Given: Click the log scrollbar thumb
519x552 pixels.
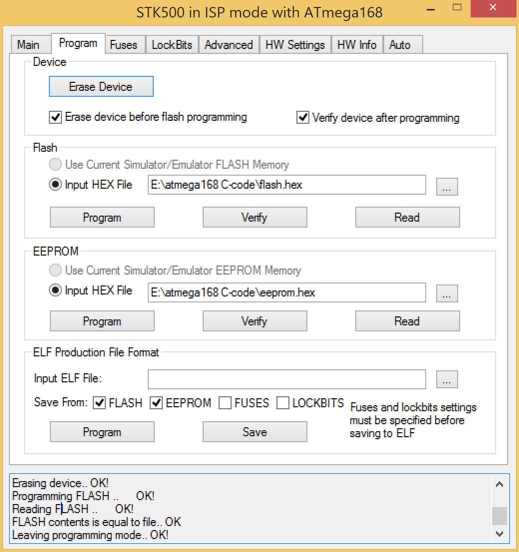Looking at the screenshot, I should pos(499,516).
